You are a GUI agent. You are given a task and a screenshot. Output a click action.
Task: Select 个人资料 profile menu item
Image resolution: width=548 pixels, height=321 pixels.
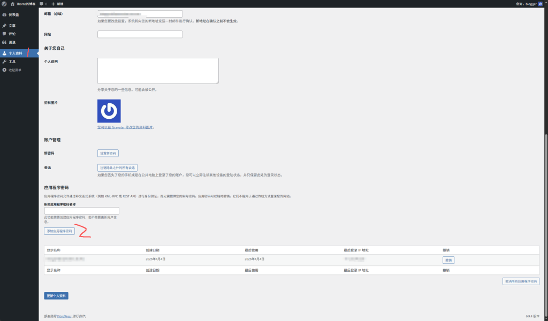coord(15,53)
